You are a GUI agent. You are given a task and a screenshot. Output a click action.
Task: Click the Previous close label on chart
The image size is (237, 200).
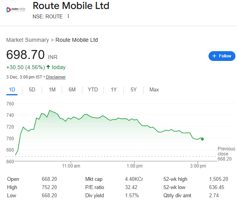pos(226,151)
